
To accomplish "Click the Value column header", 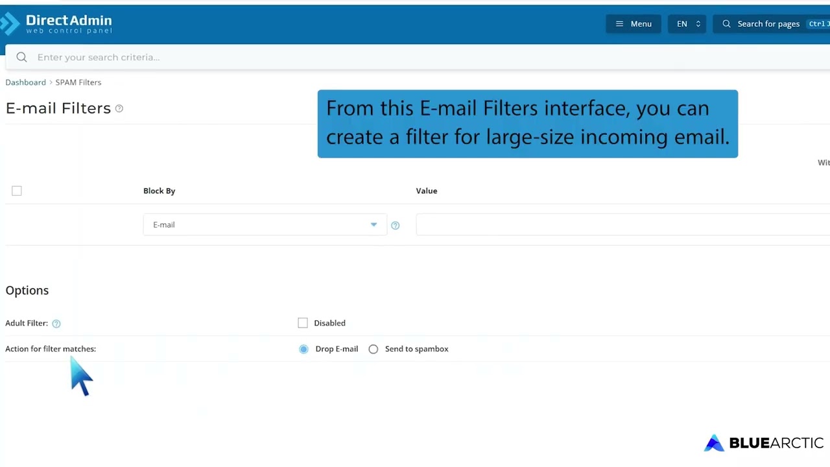I will (427, 191).
